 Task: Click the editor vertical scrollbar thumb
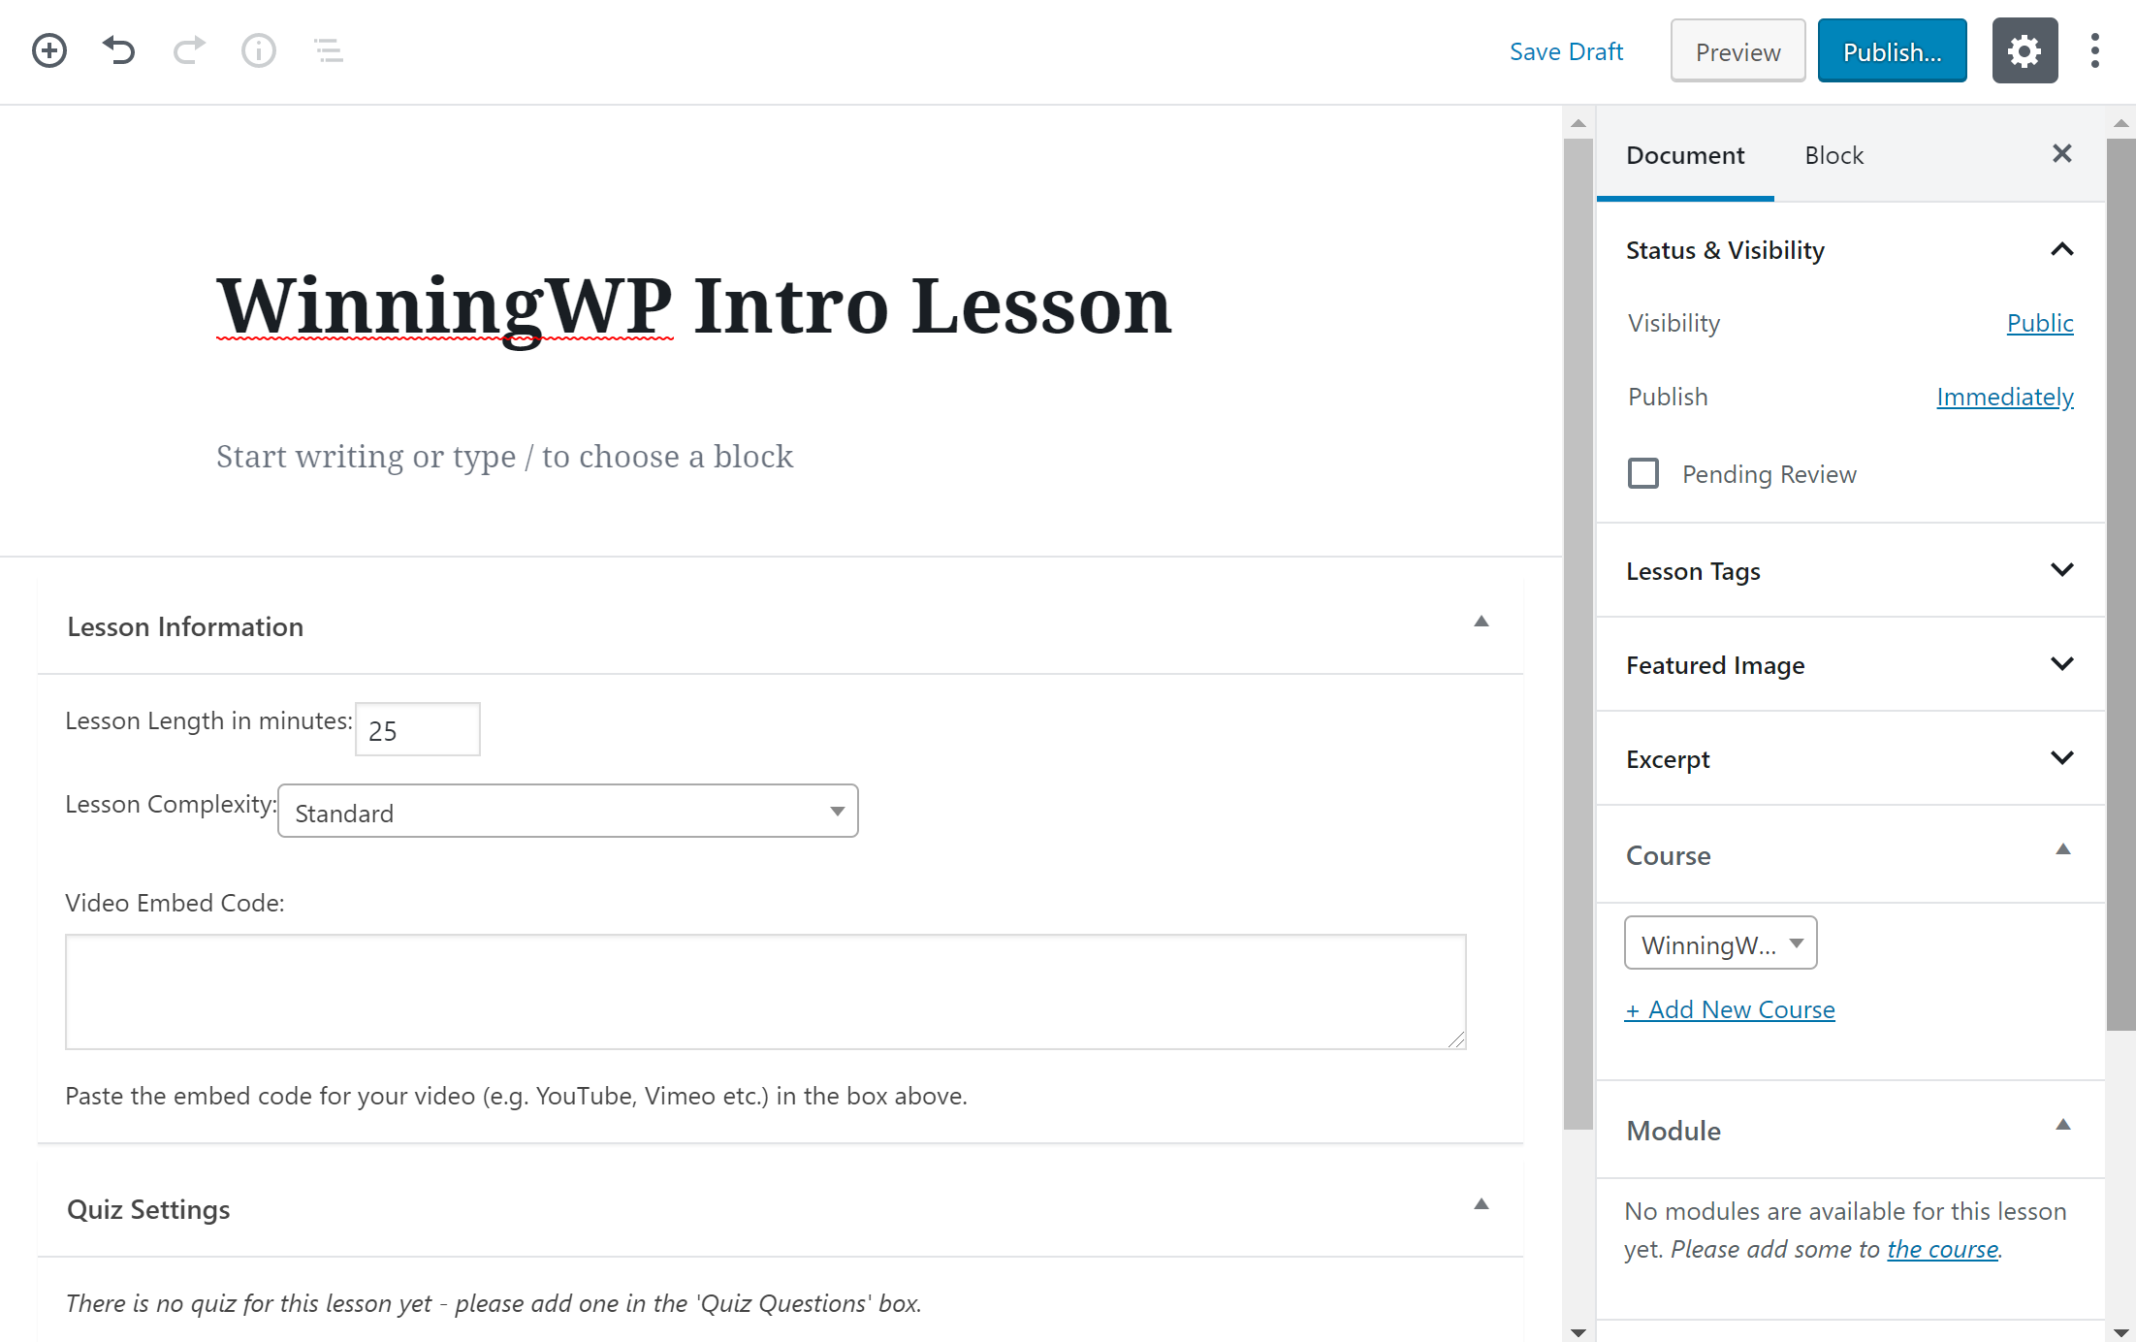1578,635
